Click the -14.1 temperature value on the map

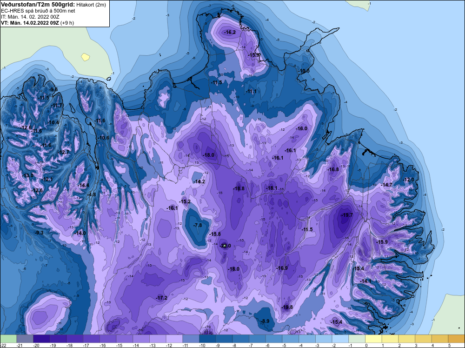click(365, 281)
